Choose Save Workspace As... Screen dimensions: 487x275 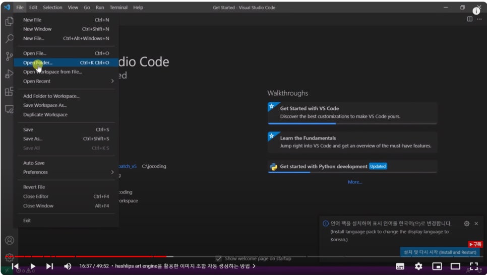click(66, 105)
